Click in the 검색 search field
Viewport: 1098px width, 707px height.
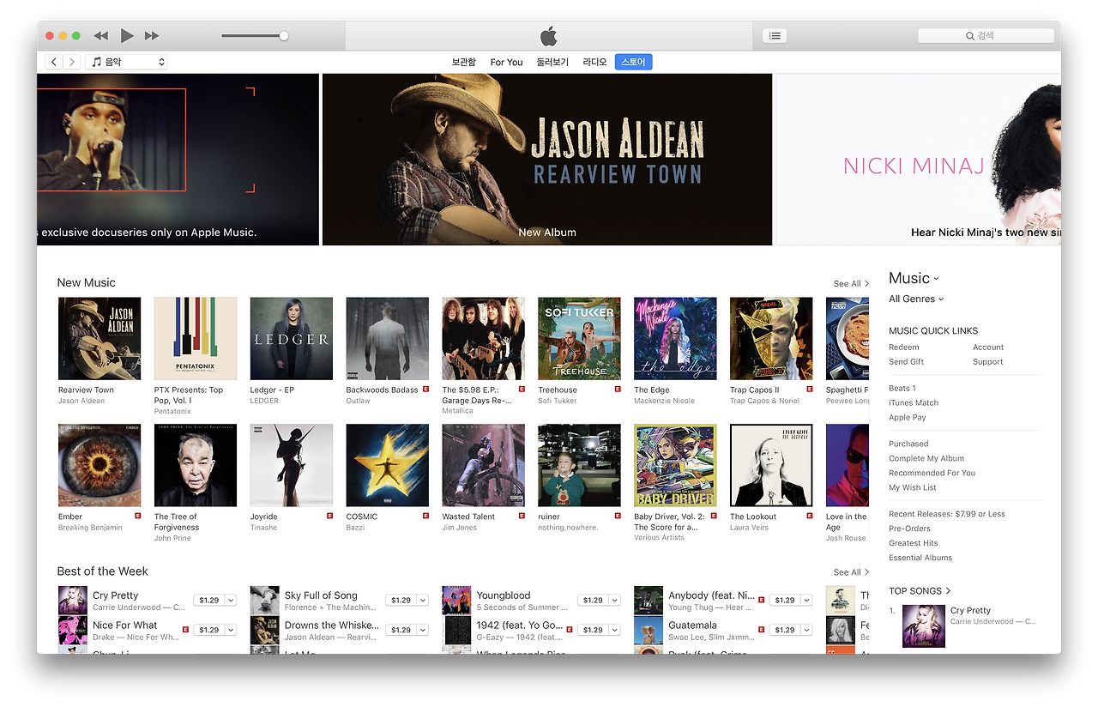[986, 36]
